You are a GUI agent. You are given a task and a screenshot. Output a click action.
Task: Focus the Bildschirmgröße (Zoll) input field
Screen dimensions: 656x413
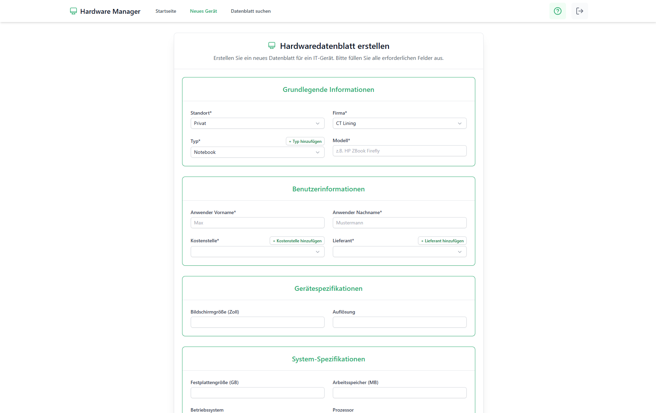click(257, 322)
